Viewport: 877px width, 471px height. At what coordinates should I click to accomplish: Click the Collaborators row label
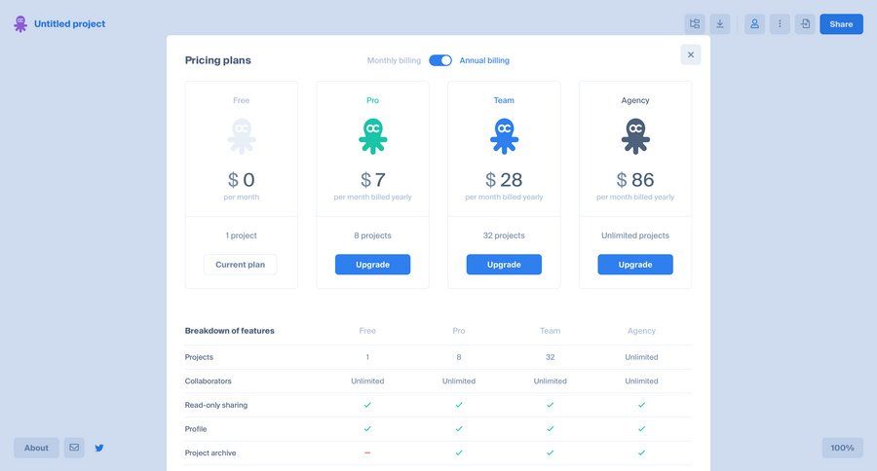pyautogui.click(x=209, y=381)
